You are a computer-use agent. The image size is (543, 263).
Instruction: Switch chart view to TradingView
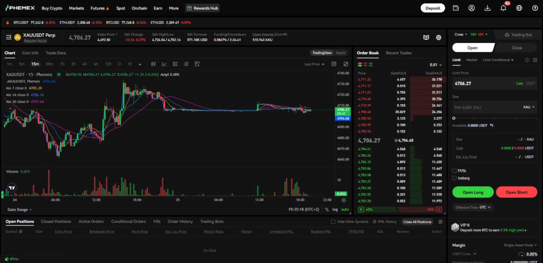click(322, 53)
